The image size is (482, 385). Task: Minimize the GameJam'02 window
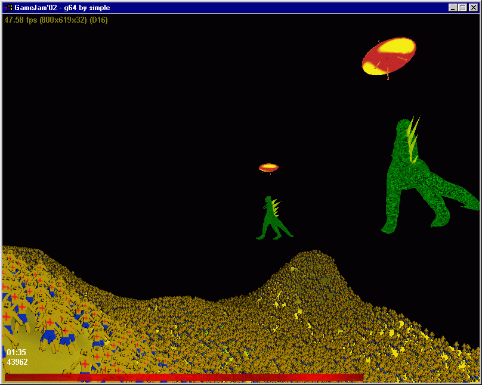[x=453, y=8]
